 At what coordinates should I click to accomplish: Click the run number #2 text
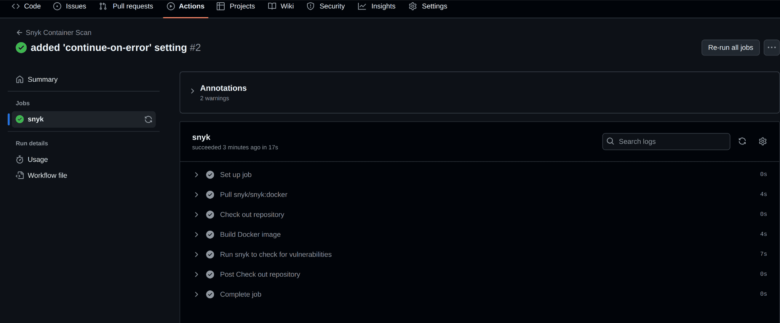[195, 47]
